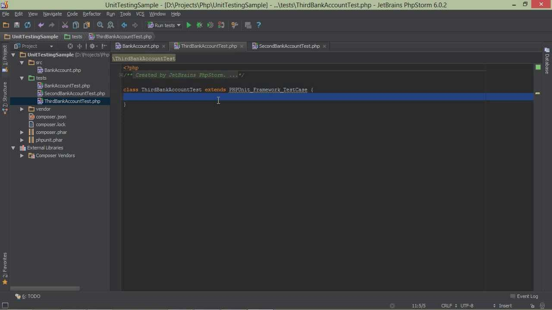Click the Project panel horizontal scrollbar

coord(45,288)
